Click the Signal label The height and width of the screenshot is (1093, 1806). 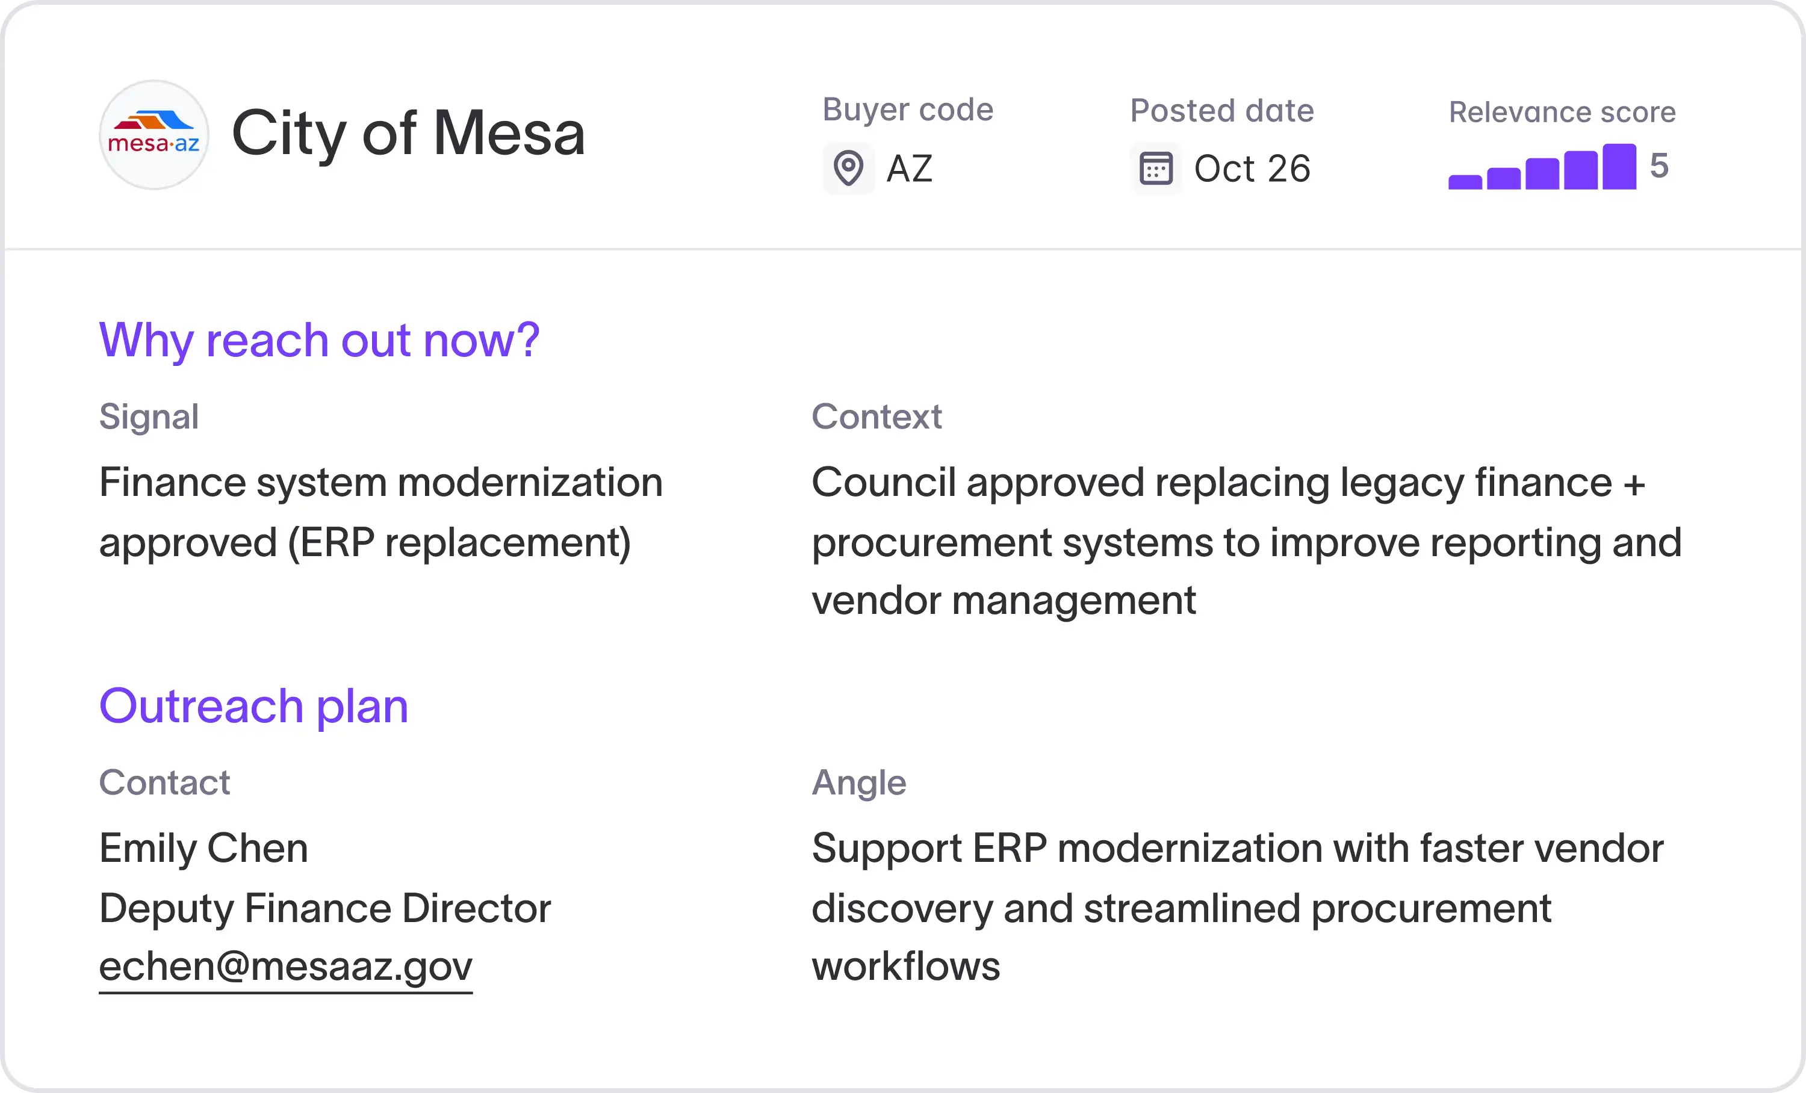point(149,417)
